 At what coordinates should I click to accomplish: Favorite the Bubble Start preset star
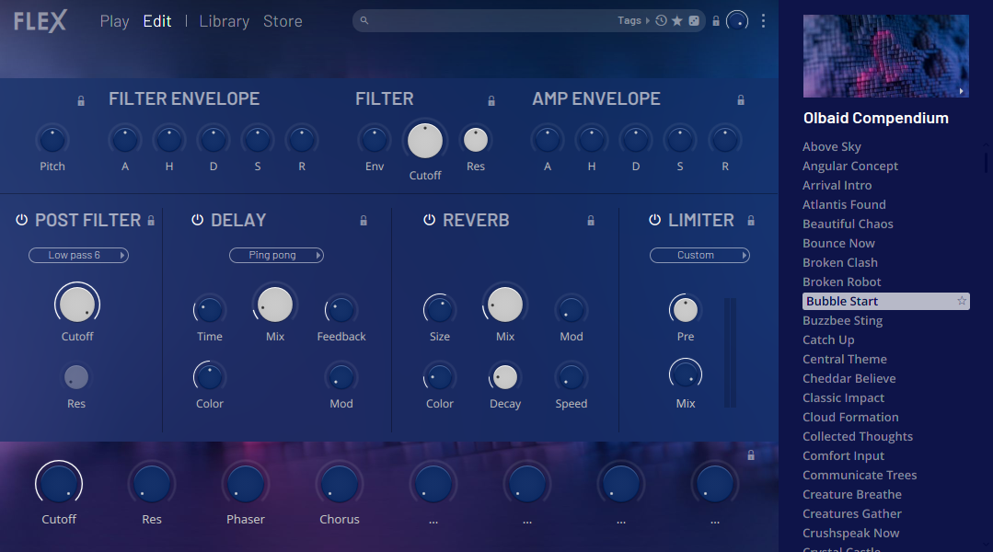pos(962,301)
